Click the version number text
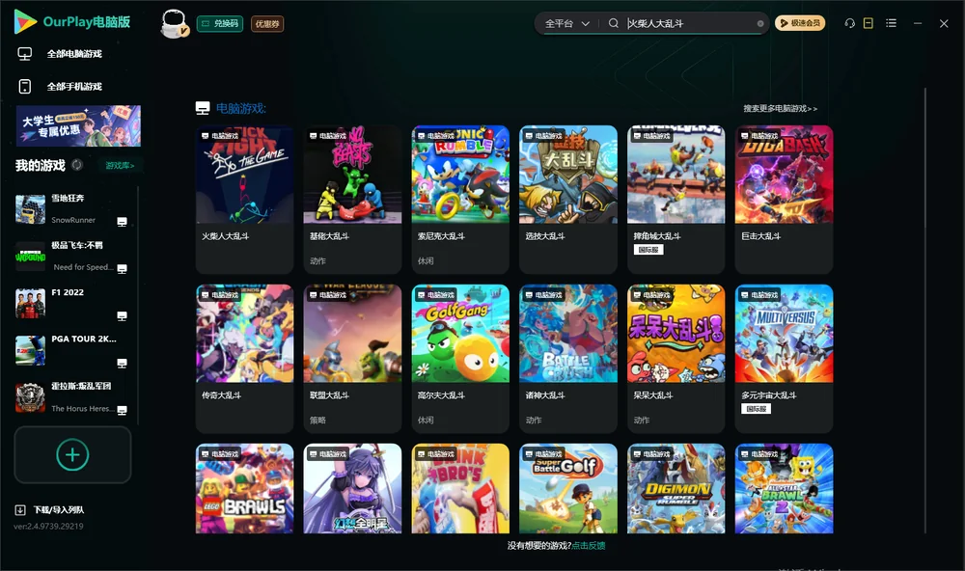This screenshot has height=571, width=965. (48, 526)
